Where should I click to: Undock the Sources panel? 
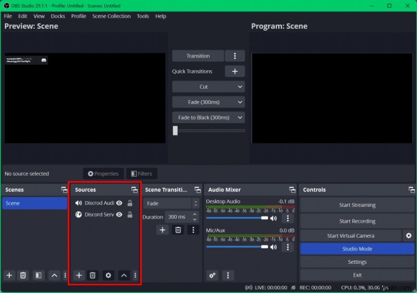[x=134, y=190]
